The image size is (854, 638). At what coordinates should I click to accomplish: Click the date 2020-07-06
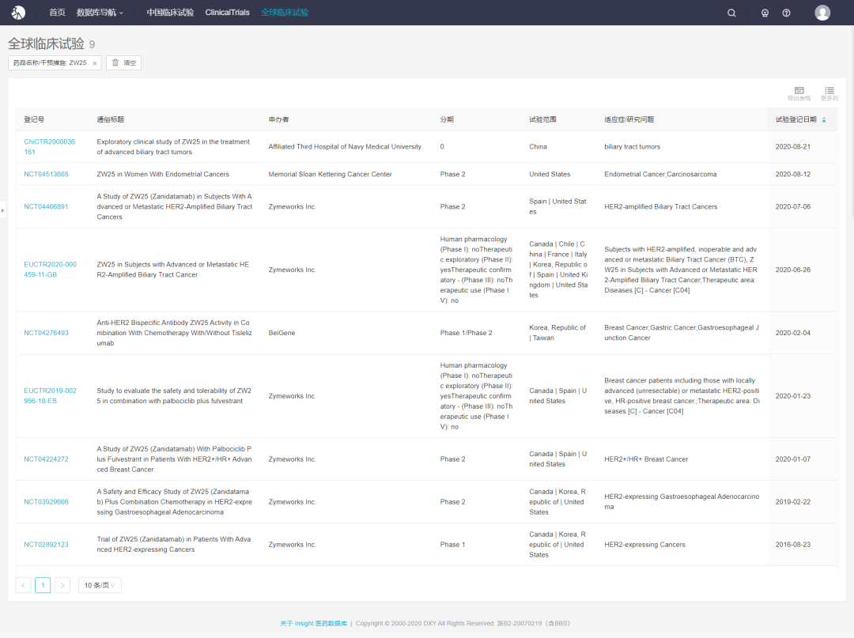point(793,207)
